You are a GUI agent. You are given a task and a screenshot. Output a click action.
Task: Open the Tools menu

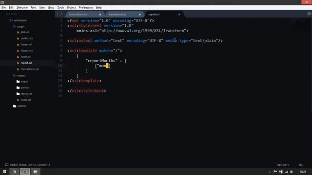pyautogui.click(x=60, y=8)
